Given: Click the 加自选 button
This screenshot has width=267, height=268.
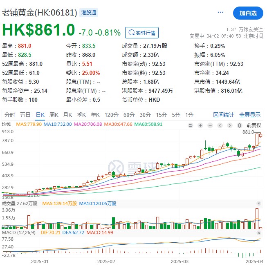Looking at the screenshot, I should pos(248,13).
